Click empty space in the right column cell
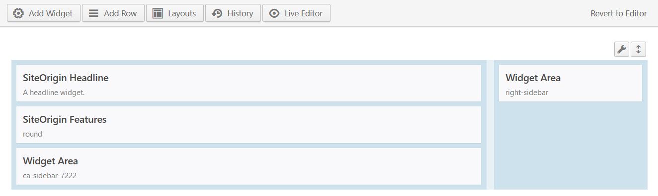 pos(571,146)
